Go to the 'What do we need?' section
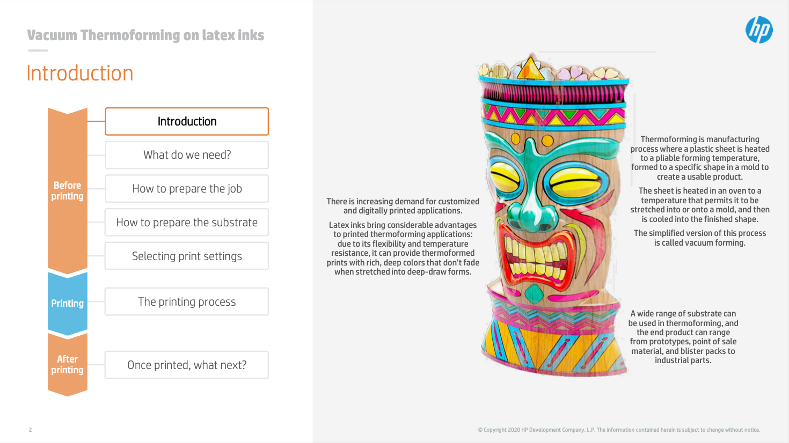This screenshot has width=789, height=443. click(x=187, y=155)
